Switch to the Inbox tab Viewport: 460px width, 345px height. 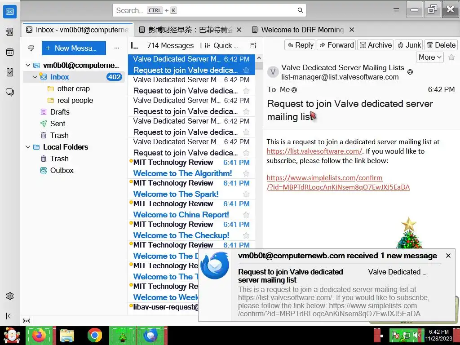pyautogui.click(x=77, y=30)
